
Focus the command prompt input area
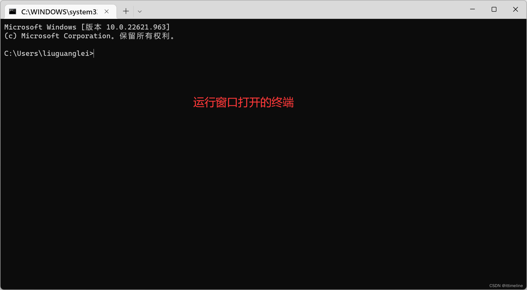tap(94, 54)
